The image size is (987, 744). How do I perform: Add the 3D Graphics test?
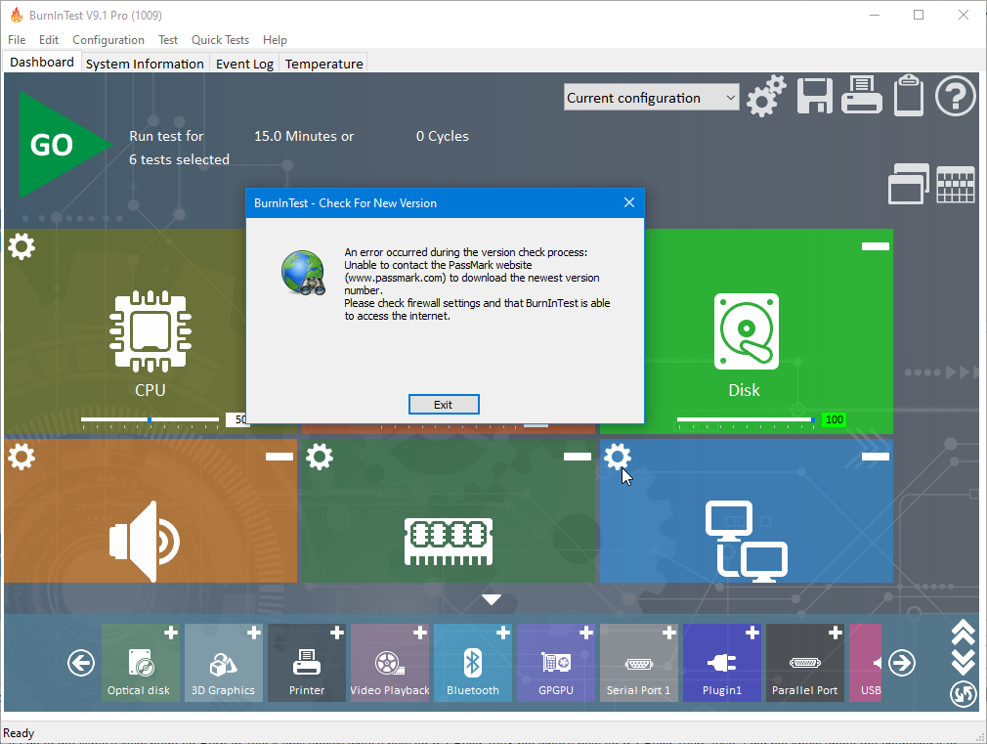coord(254,633)
